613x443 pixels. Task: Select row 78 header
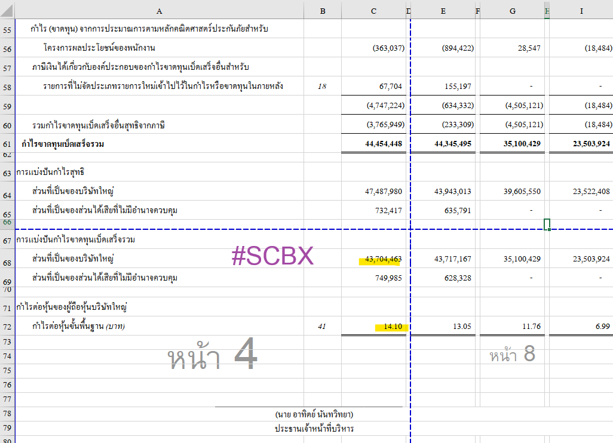(7, 414)
